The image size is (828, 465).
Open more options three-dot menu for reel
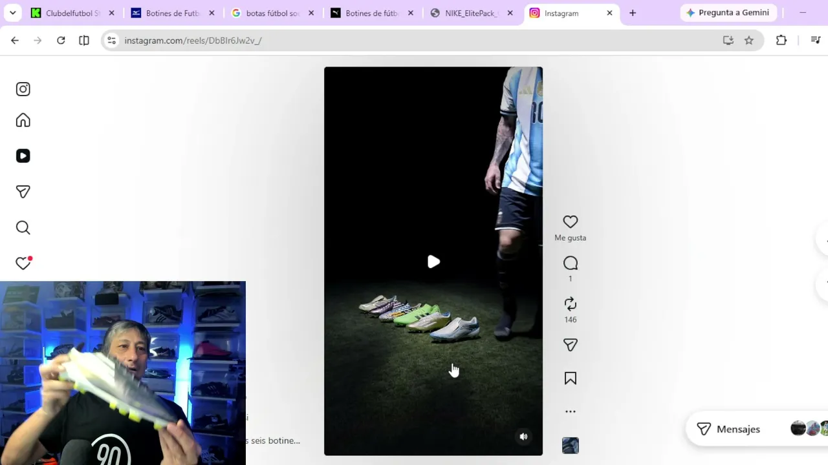coord(570,411)
